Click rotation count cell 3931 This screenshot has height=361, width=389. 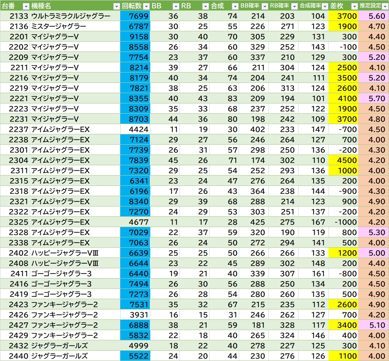tap(135, 315)
